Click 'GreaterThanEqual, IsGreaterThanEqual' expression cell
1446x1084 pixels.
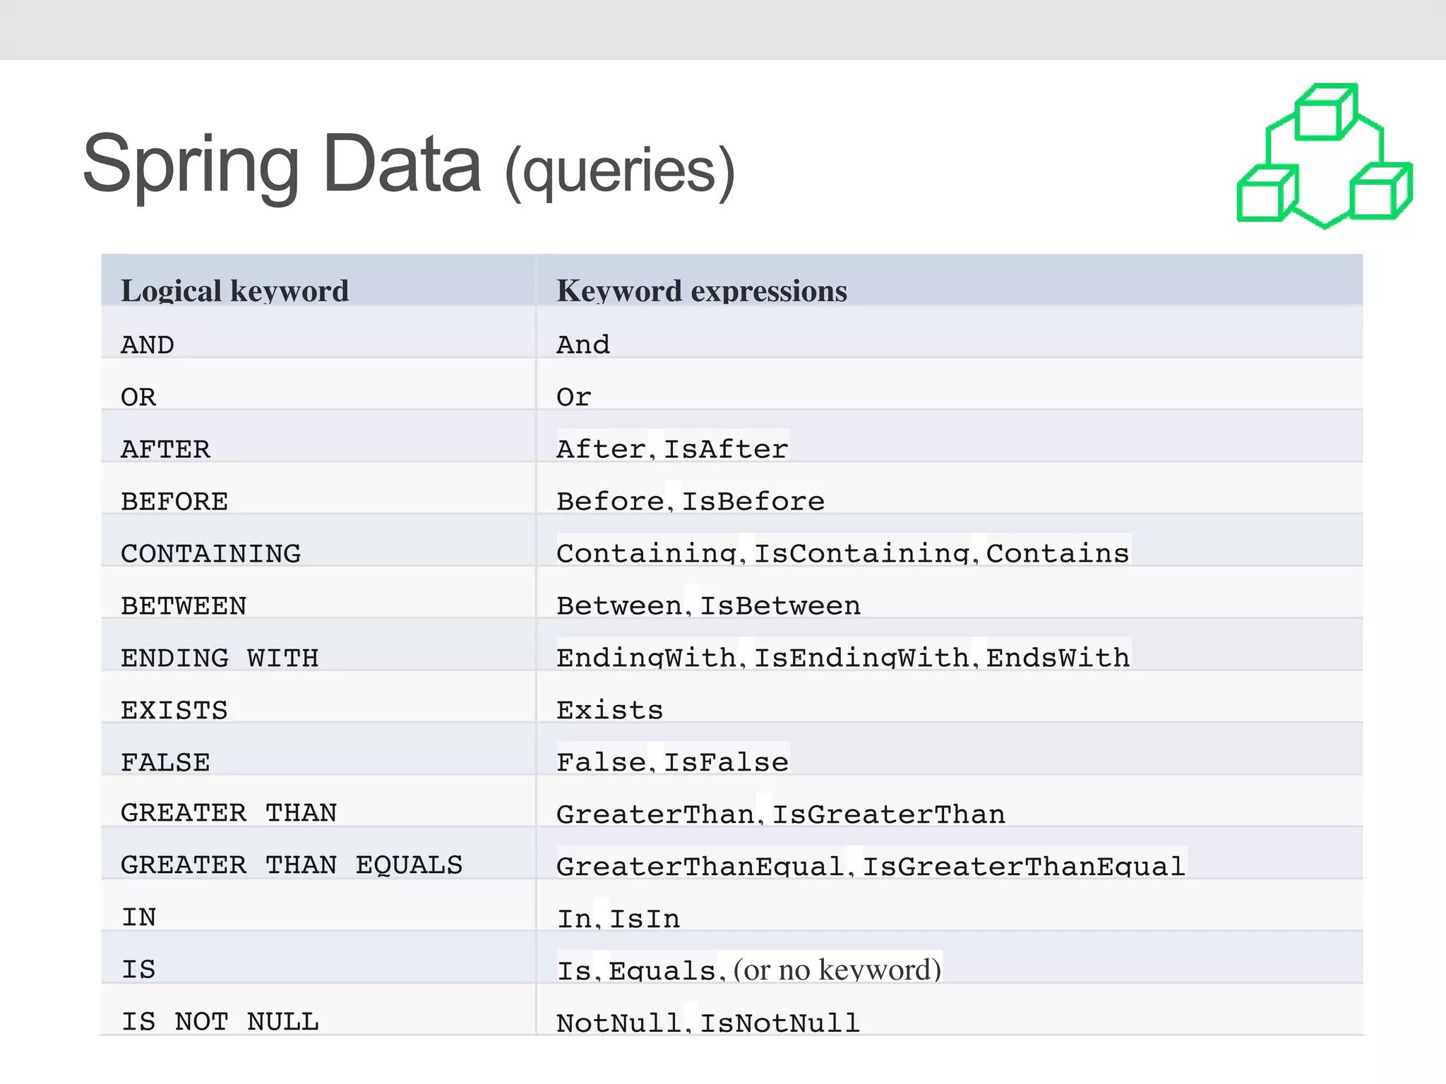pyautogui.click(x=950, y=853)
